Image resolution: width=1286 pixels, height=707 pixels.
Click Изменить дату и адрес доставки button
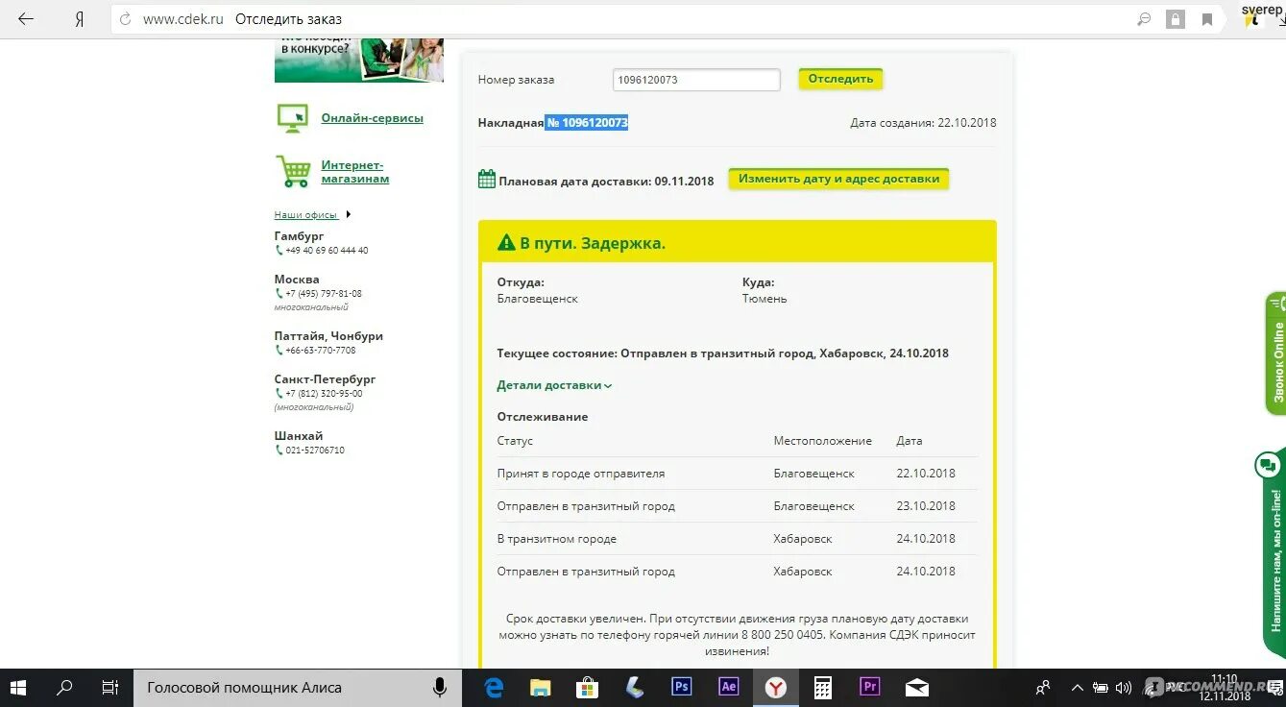[x=838, y=179]
